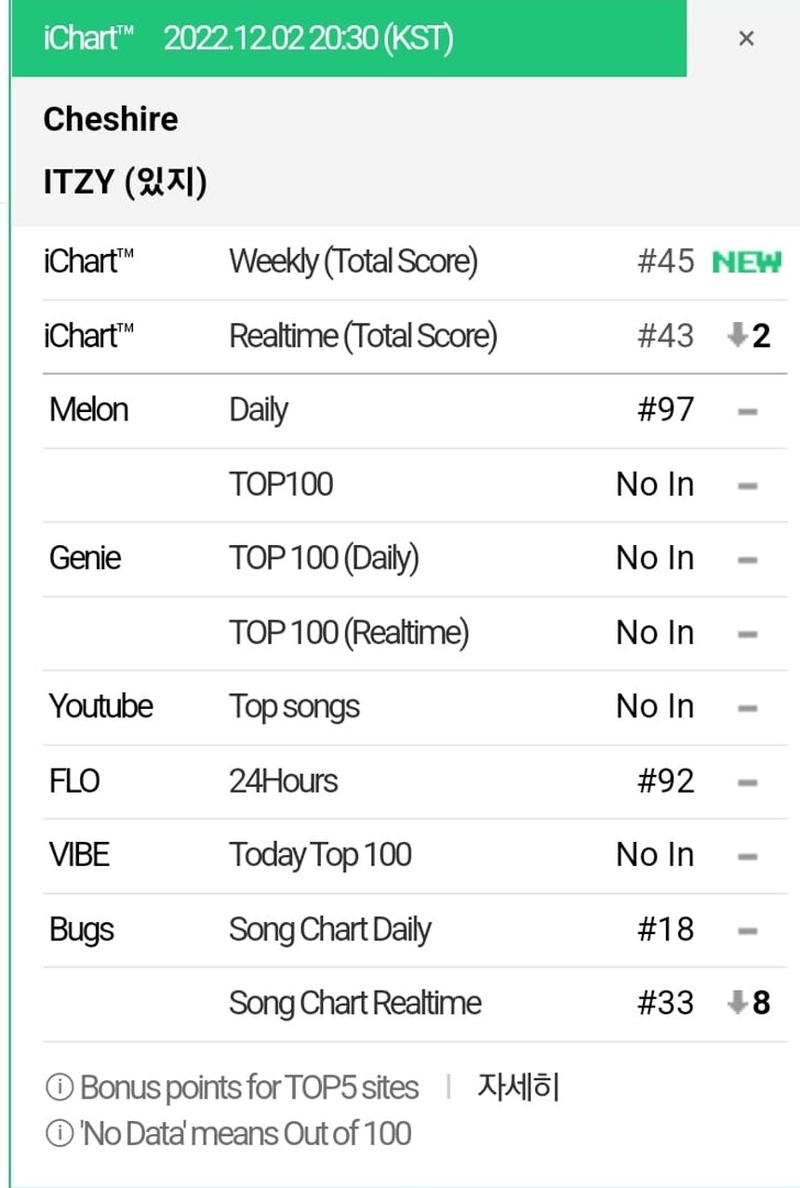Click the dash icon on FLO 24Hours row
Image resolution: width=800 pixels, height=1188 pixels.
click(747, 782)
